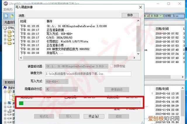Image resolution: width=187 pixels, height=124 pixels.
Task: Open the 隐藏启动分区 dropdown
Action: 61,89
